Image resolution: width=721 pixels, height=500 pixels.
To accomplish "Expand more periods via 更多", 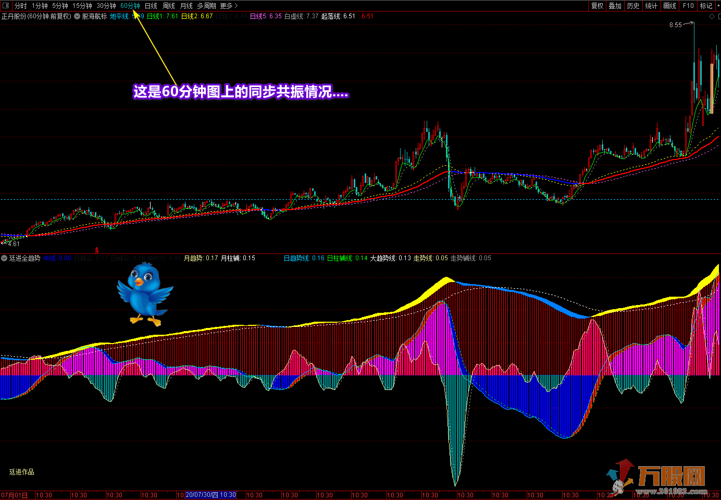I will 229,6.
